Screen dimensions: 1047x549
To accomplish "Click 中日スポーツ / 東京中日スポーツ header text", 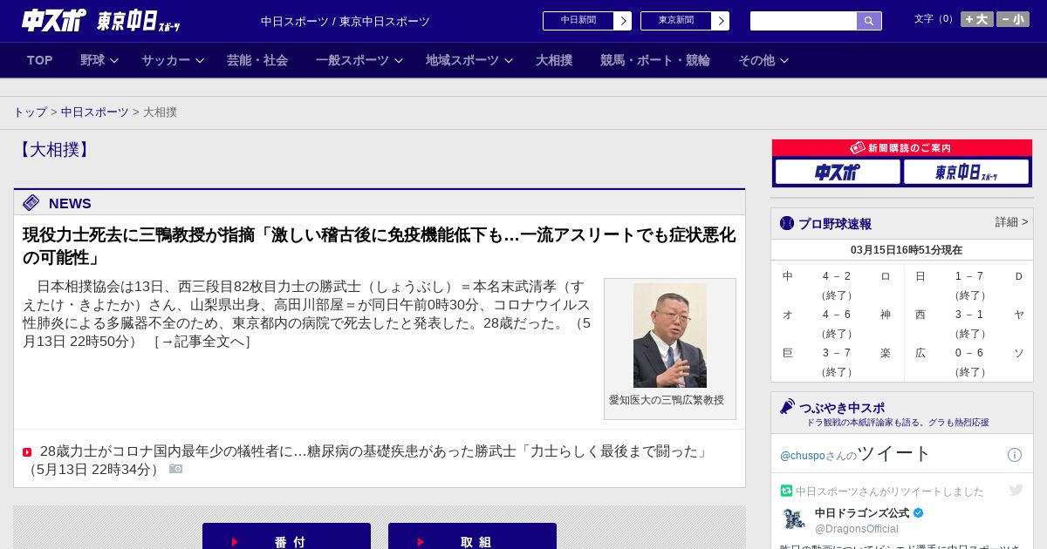I will click(x=346, y=21).
